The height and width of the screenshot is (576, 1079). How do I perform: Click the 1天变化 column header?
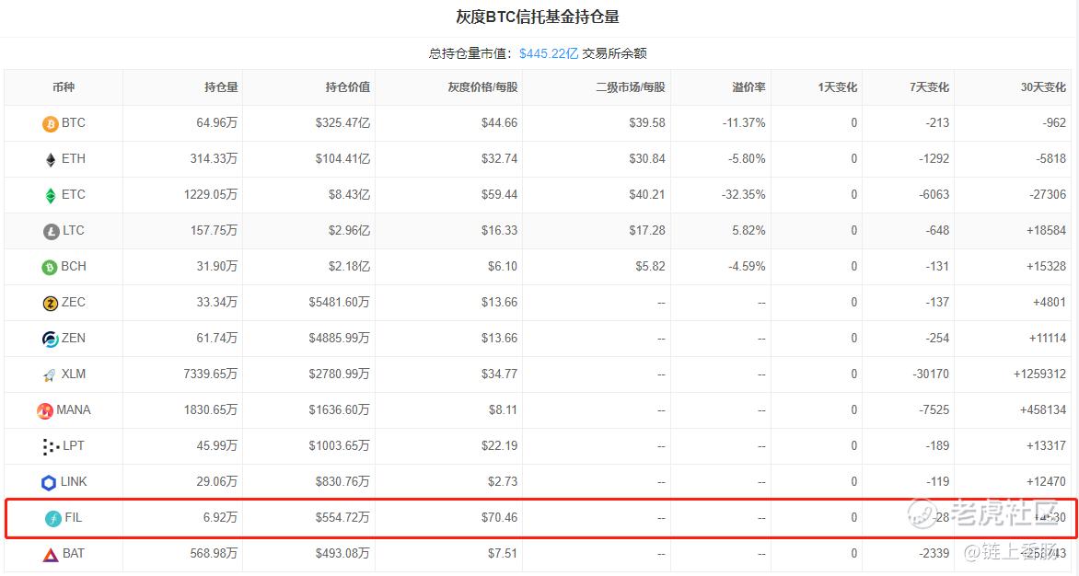coord(838,87)
